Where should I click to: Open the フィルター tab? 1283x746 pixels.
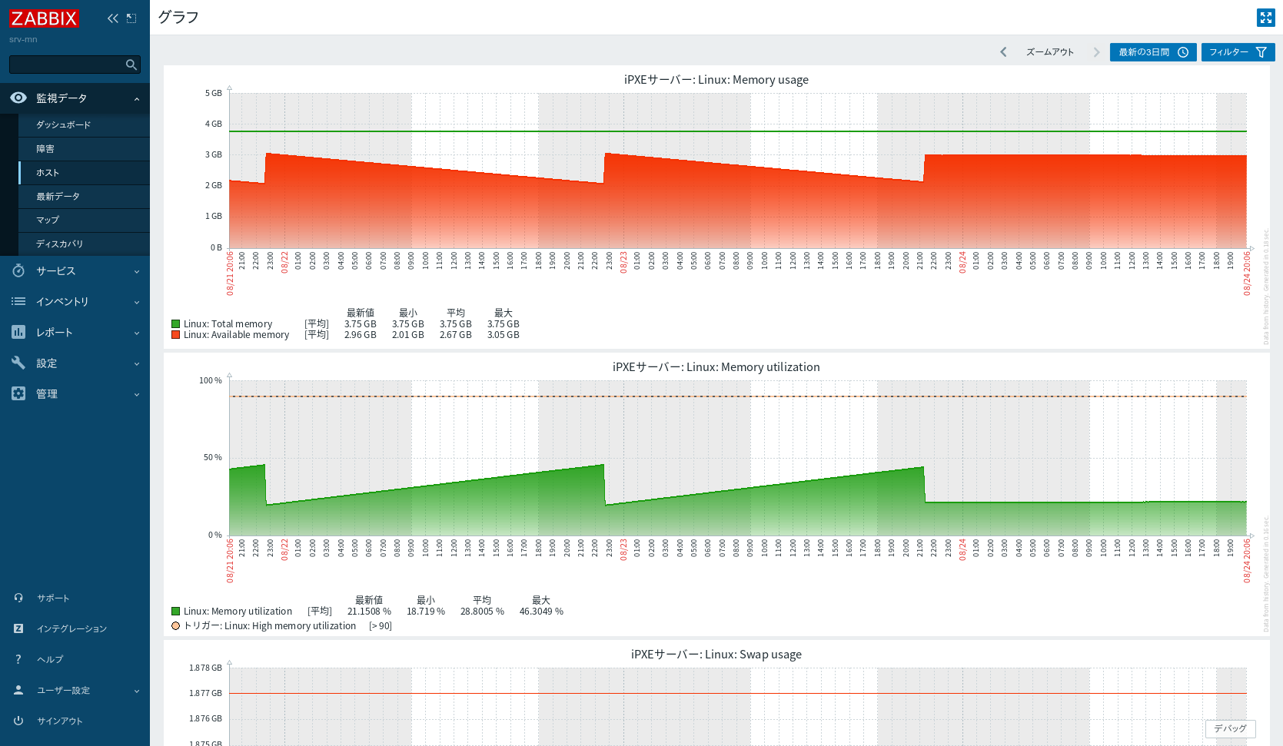point(1238,52)
